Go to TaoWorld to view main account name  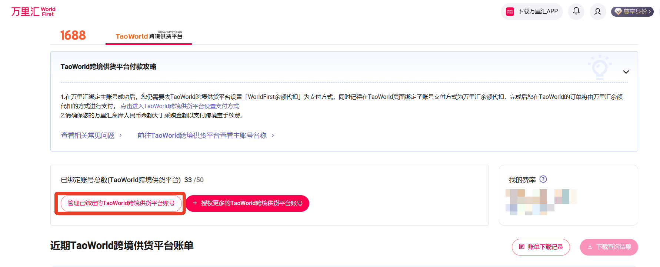pos(202,136)
